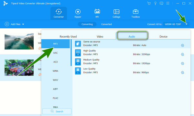The width and height of the screenshot is (194, 116).
Task: Click the High Quality preset icon
Action: pos(78,53)
